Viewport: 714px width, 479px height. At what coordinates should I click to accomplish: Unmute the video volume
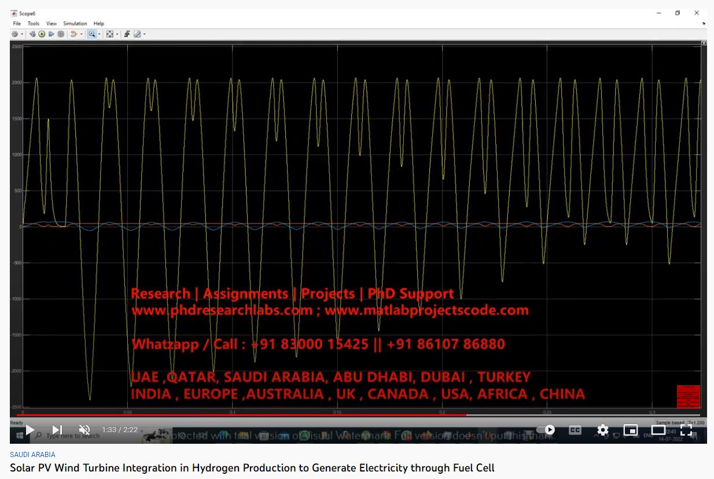click(84, 430)
